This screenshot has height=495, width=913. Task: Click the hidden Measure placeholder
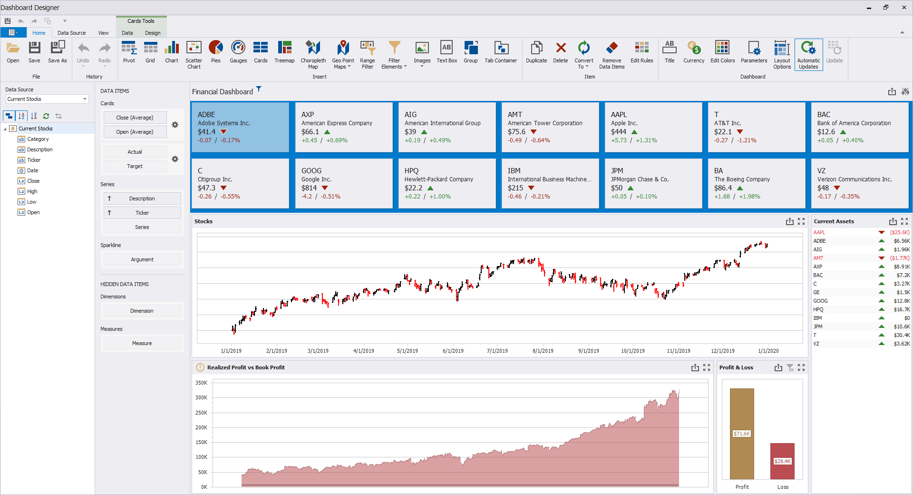pos(142,343)
